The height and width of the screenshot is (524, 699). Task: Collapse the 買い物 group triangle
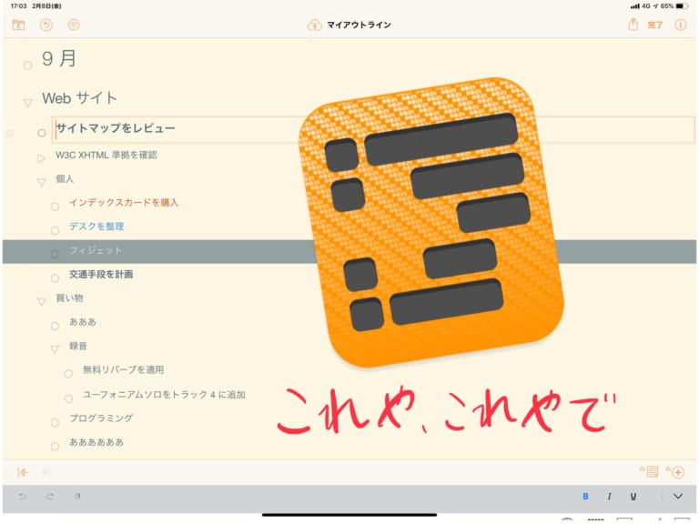[x=41, y=302]
